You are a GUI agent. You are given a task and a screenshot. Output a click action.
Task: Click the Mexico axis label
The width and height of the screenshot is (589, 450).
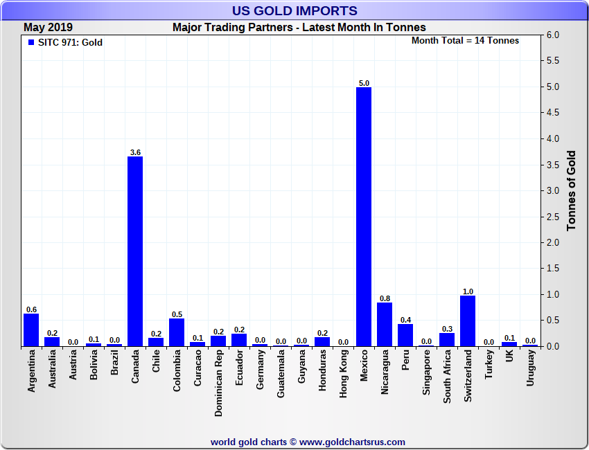364,366
